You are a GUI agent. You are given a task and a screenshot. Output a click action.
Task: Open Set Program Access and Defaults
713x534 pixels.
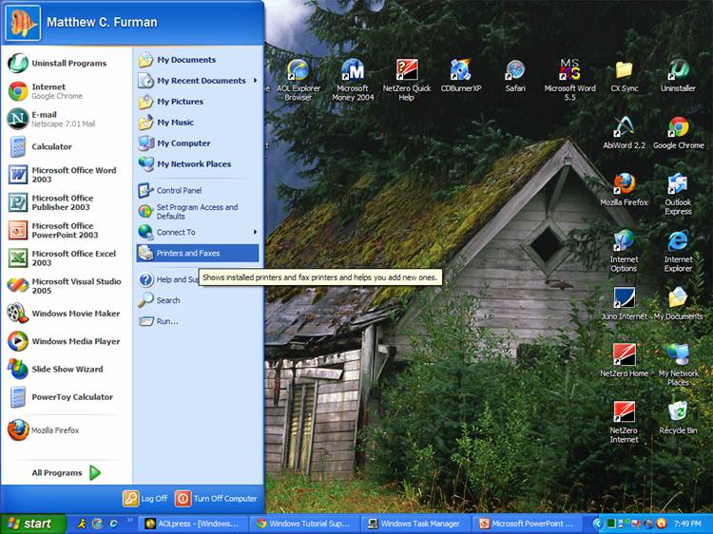pyautogui.click(x=198, y=211)
